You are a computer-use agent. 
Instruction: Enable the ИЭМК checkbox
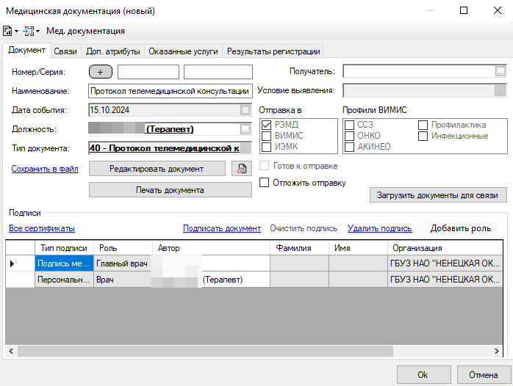[x=266, y=147]
